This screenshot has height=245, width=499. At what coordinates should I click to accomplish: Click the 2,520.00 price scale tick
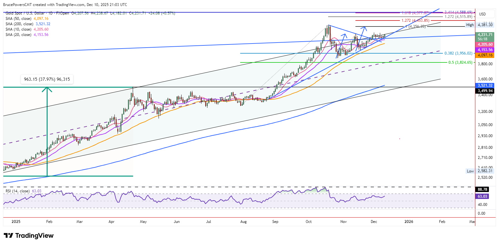tap(485, 178)
